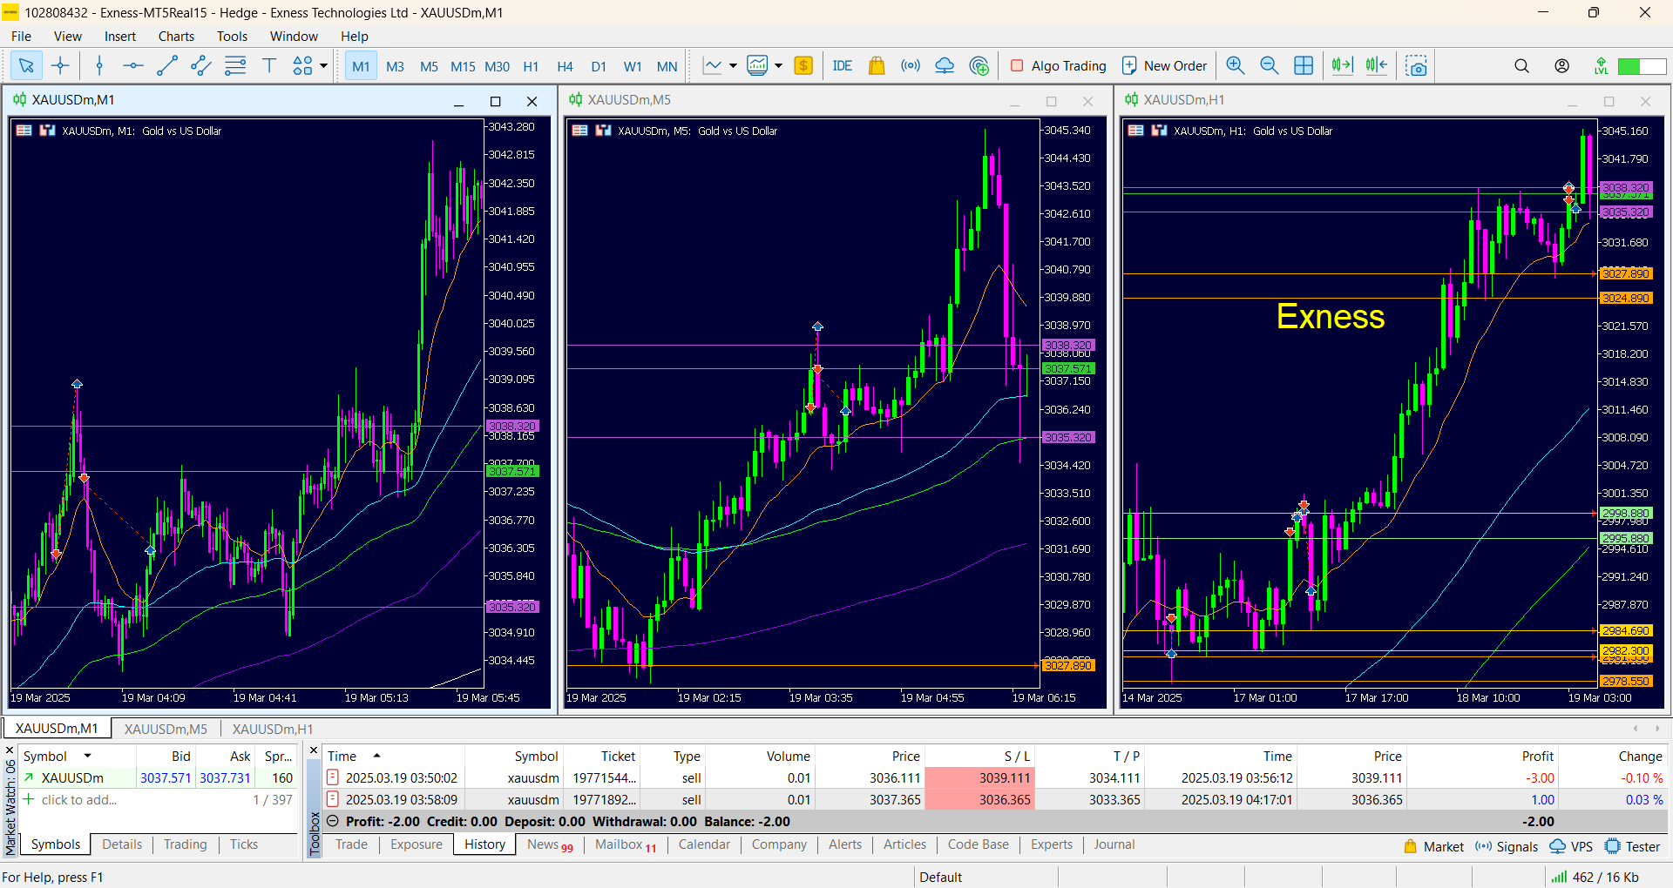Pick the text label tool
Screen dimensions: 1673x888
(269, 65)
